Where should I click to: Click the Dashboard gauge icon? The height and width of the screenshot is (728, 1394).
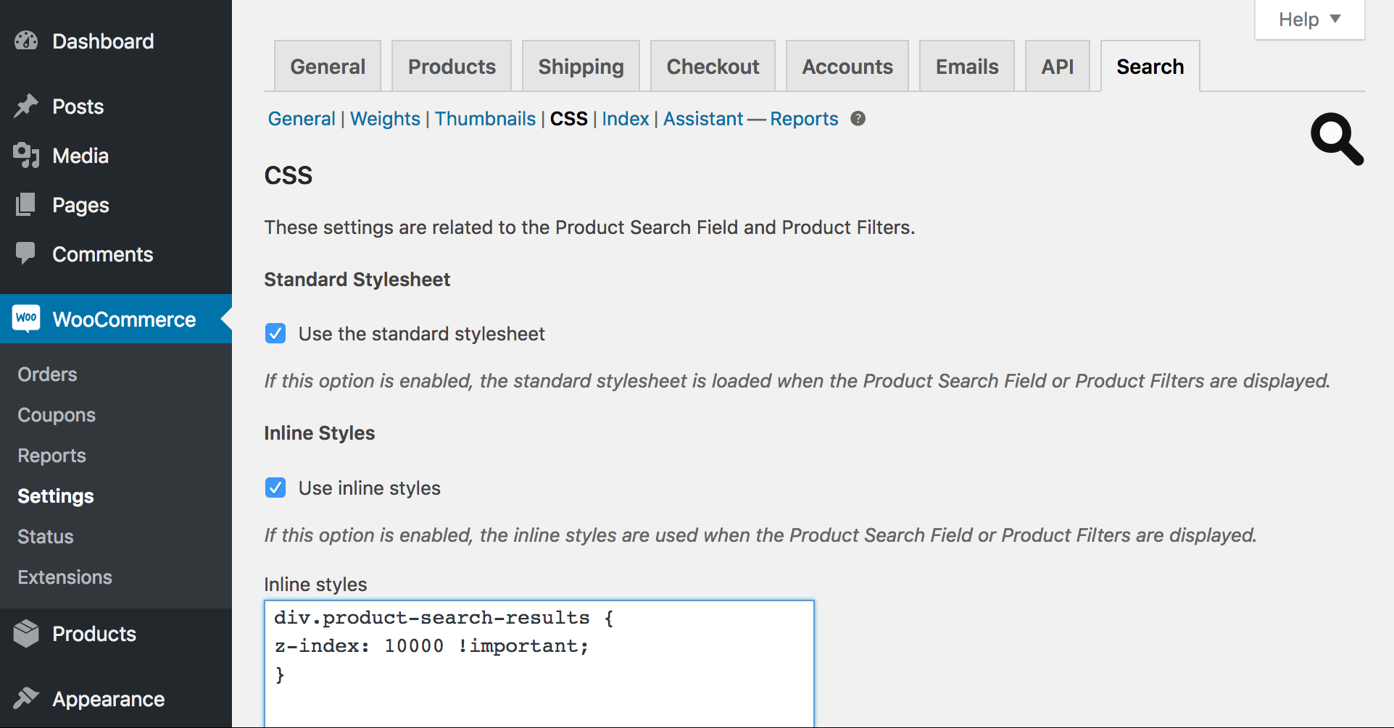26,41
